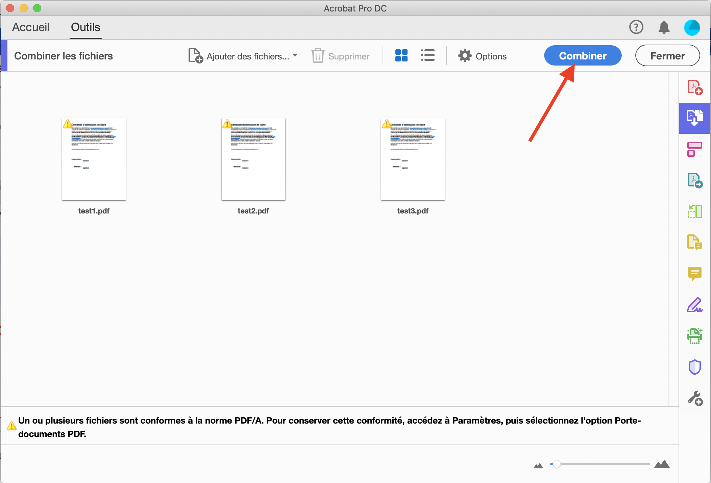Switch to list view

(x=428, y=55)
